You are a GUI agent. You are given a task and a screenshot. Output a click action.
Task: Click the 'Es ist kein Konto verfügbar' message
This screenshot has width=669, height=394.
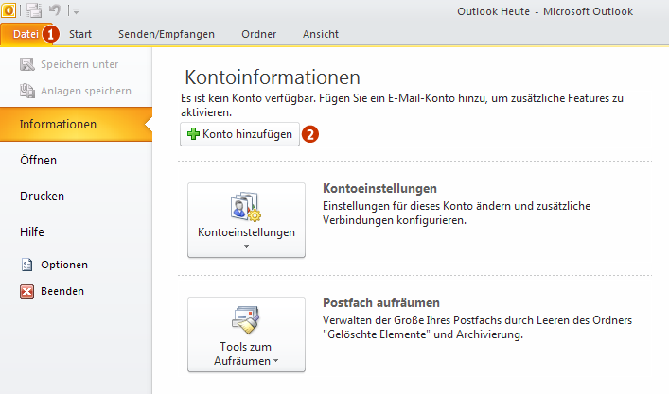pyautogui.click(x=402, y=105)
